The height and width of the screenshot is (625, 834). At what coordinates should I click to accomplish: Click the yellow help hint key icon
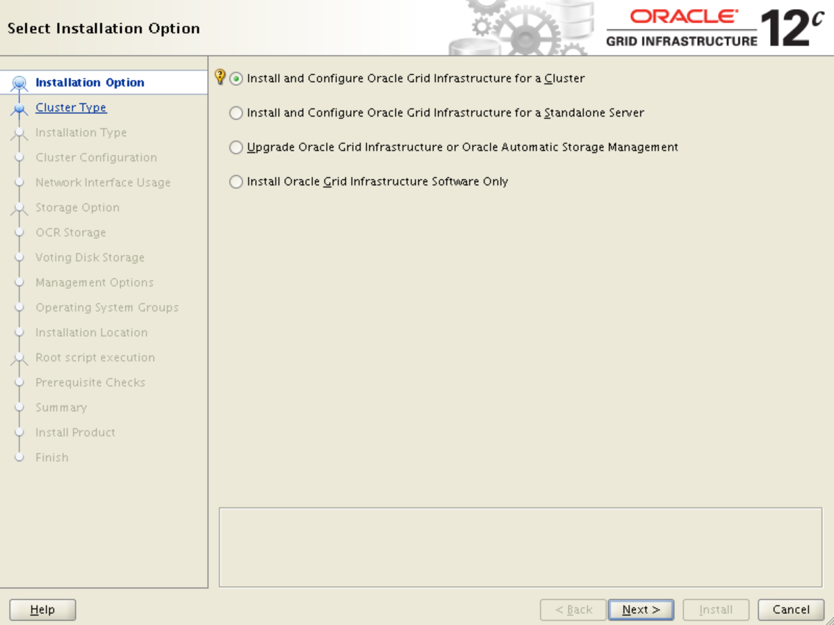point(220,77)
